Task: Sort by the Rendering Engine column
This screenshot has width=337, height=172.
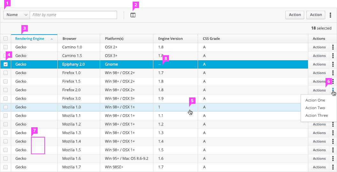Action: (34, 39)
